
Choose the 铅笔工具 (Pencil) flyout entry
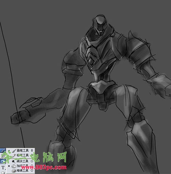(x=21, y=155)
